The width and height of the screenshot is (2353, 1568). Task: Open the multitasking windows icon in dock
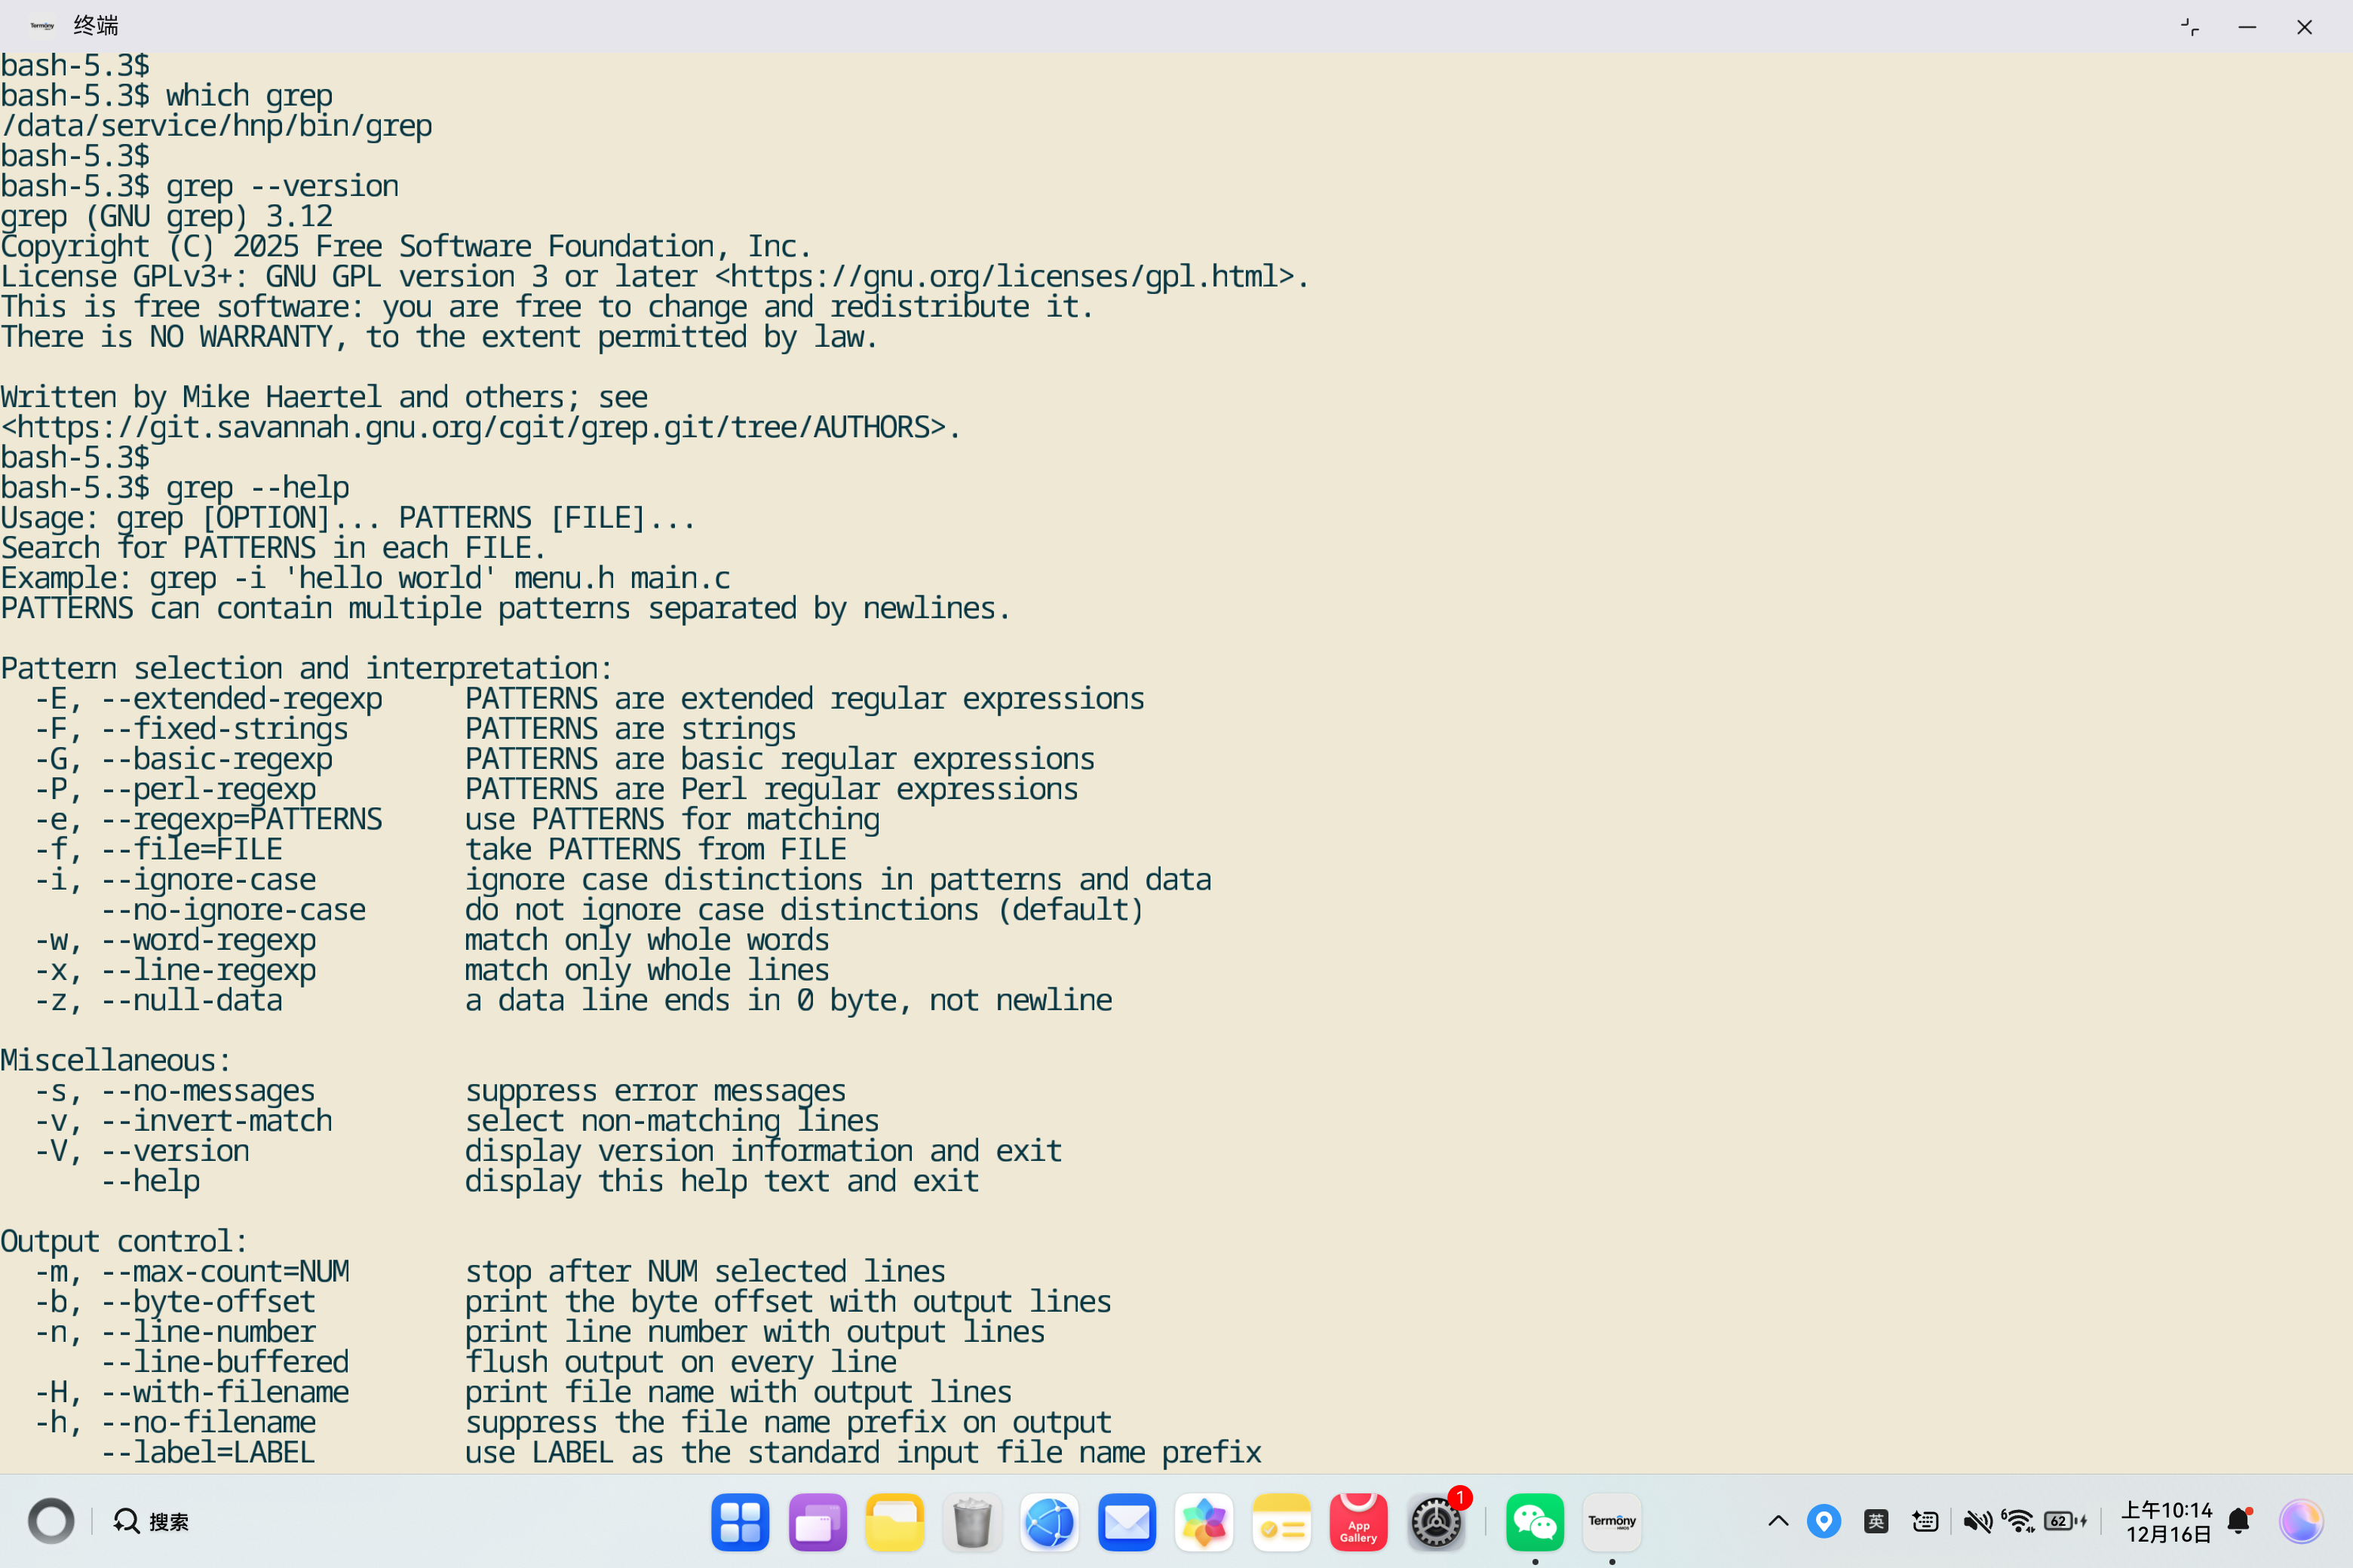pyautogui.click(x=816, y=1522)
